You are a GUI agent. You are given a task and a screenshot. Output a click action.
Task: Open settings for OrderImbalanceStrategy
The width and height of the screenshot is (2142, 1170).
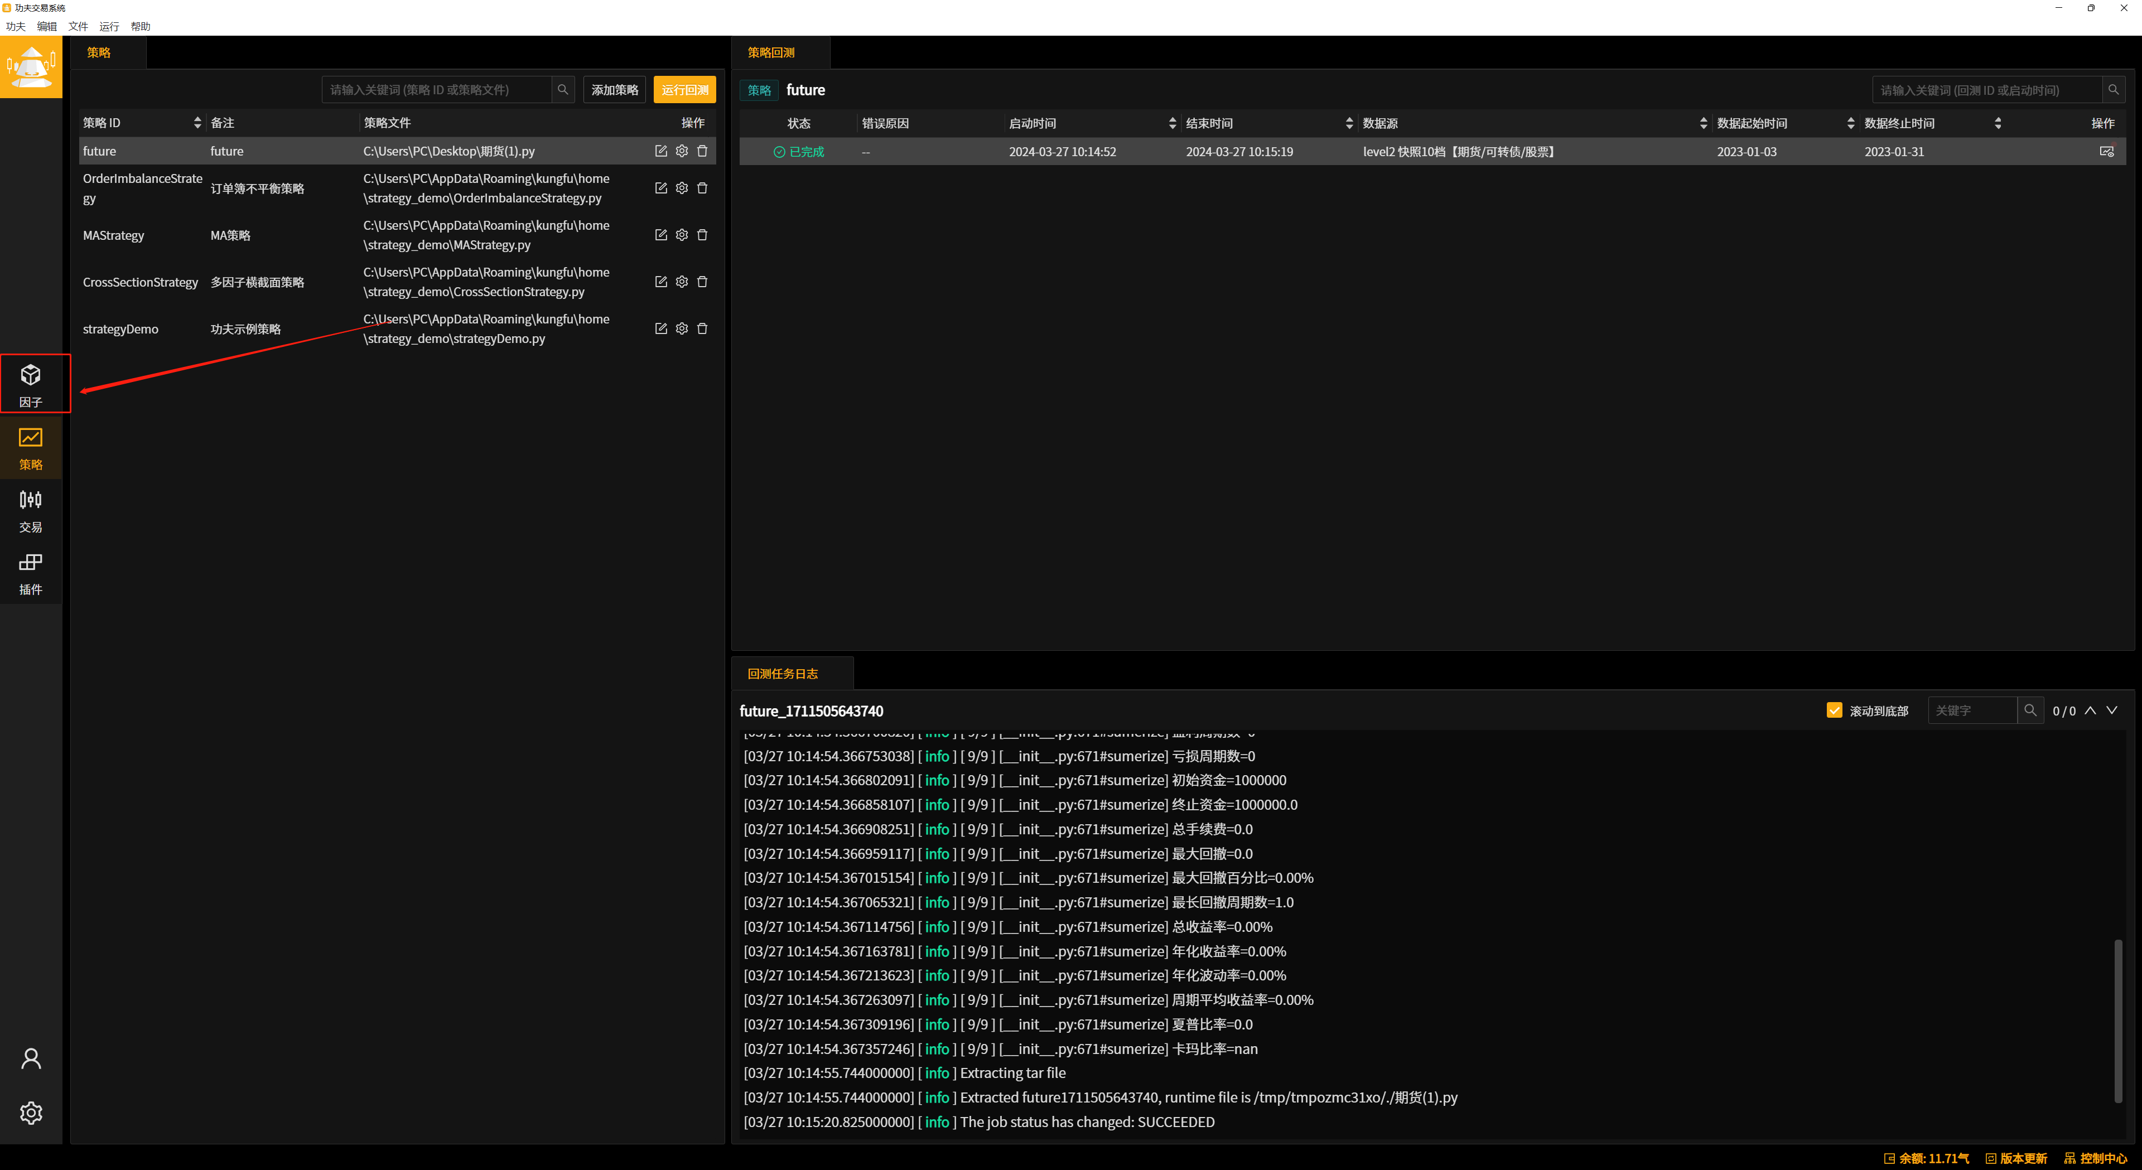682,188
